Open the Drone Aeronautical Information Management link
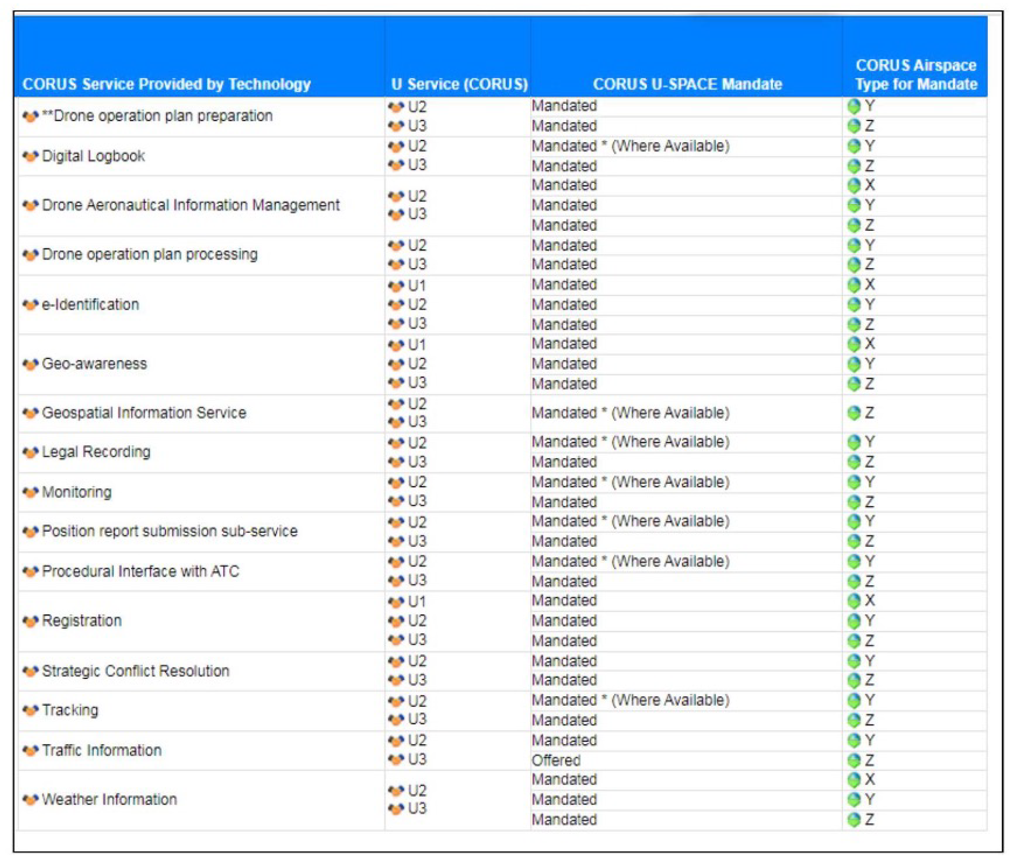This screenshot has width=1010, height=859. (x=191, y=205)
